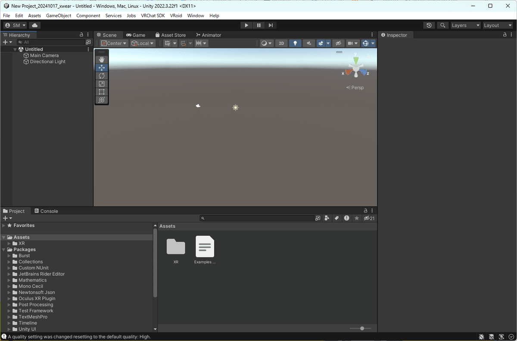
Task: Toggle the Project panel lock
Action: click(x=365, y=211)
